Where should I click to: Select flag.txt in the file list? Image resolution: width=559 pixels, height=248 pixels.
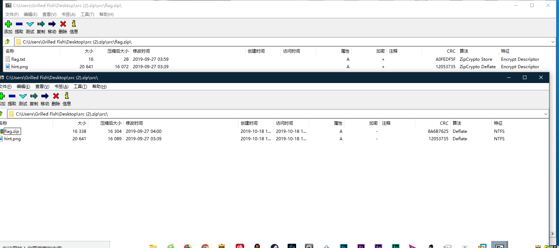click(x=18, y=59)
